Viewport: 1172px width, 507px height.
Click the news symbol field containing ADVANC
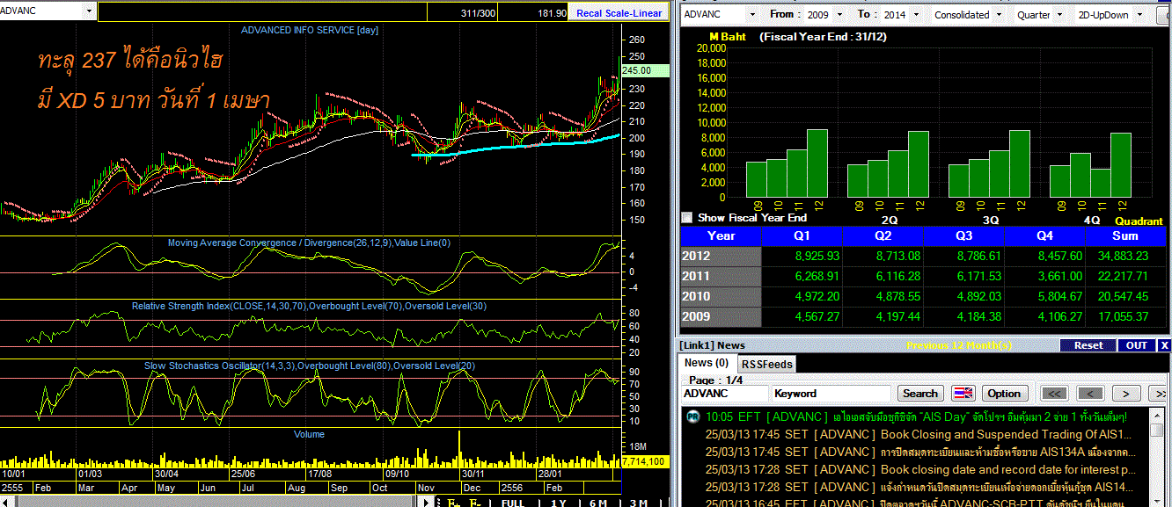(725, 394)
